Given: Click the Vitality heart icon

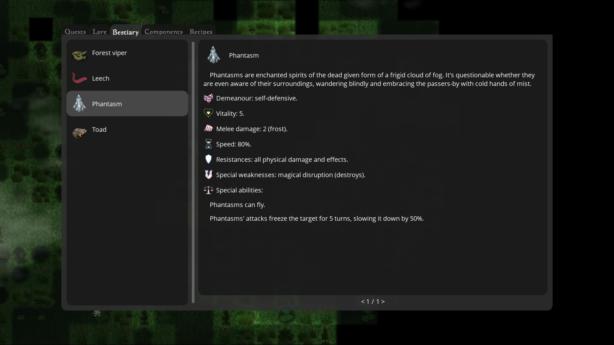Looking at the screenshot, I should [208, 113].
